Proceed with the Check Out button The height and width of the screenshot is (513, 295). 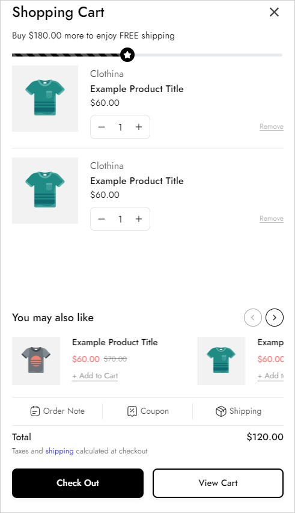78,483
